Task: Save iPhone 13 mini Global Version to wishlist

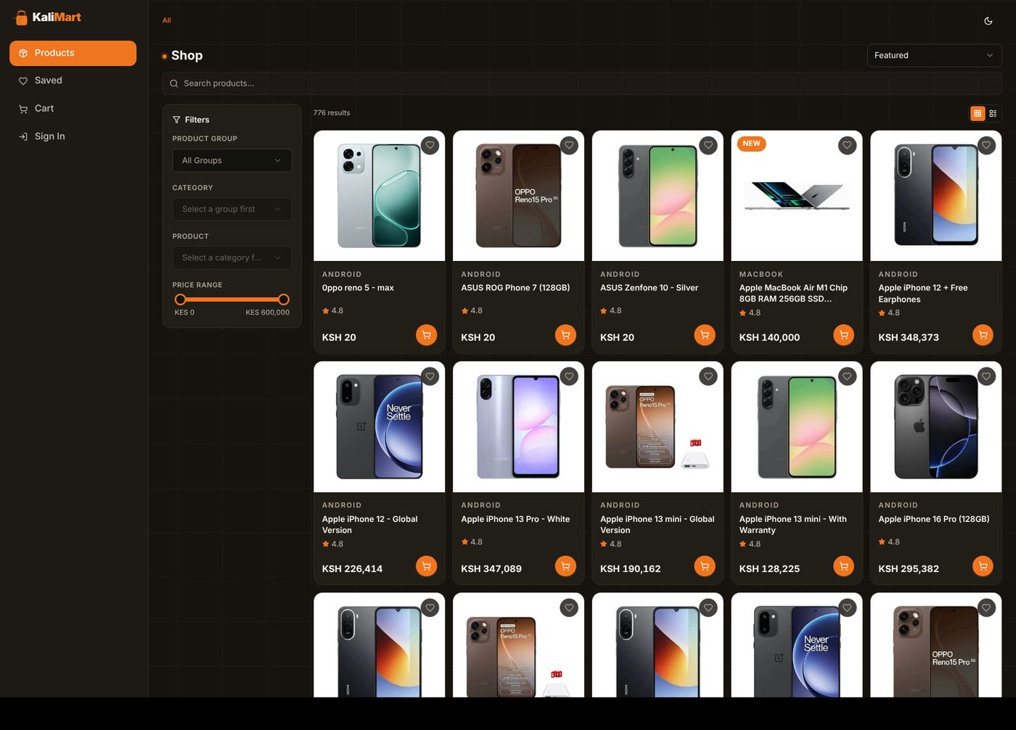Action: coord(708,376)
